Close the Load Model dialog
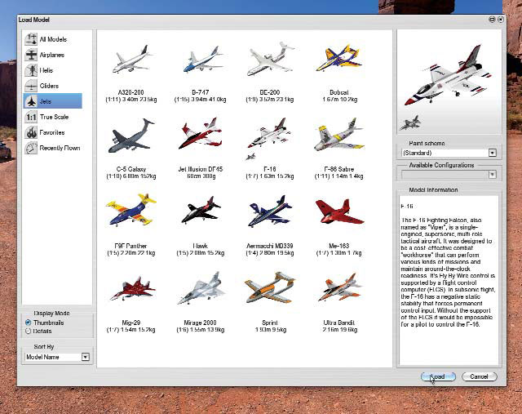Image resolution: width=522 pixels, height=414 pixels. click(x=500, y=20)
